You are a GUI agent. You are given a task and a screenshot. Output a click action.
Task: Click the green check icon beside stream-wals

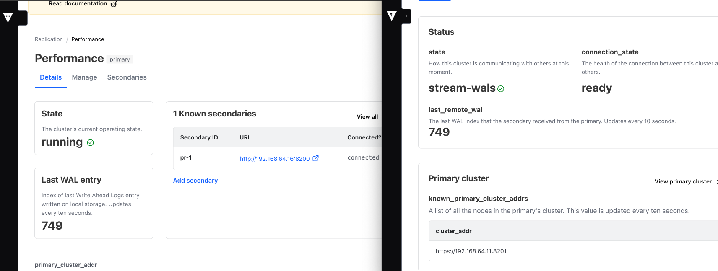pyautogui.click(x=501, y=89)
